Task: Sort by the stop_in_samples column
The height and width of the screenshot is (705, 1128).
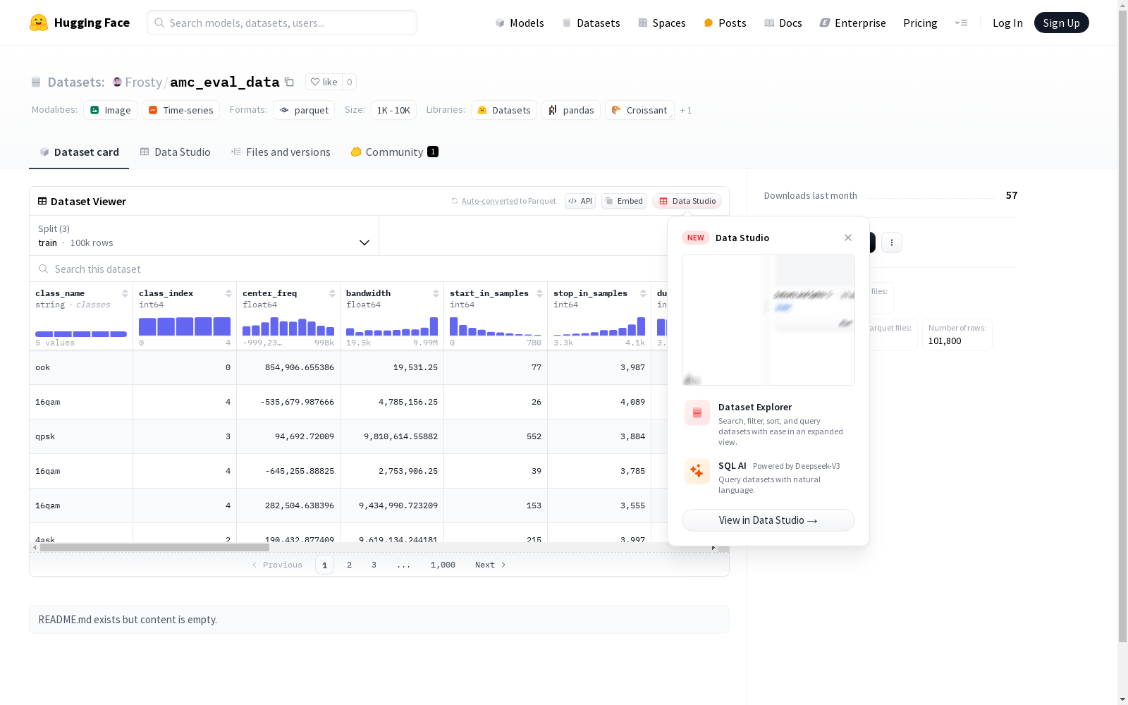Action: click(x=643, y=293)
